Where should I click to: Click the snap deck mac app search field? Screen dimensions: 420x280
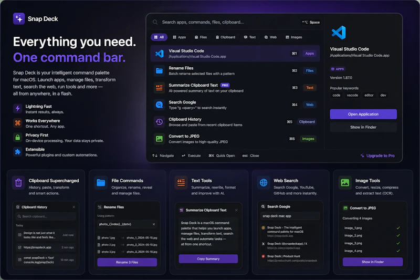click(x=290, y=216)
